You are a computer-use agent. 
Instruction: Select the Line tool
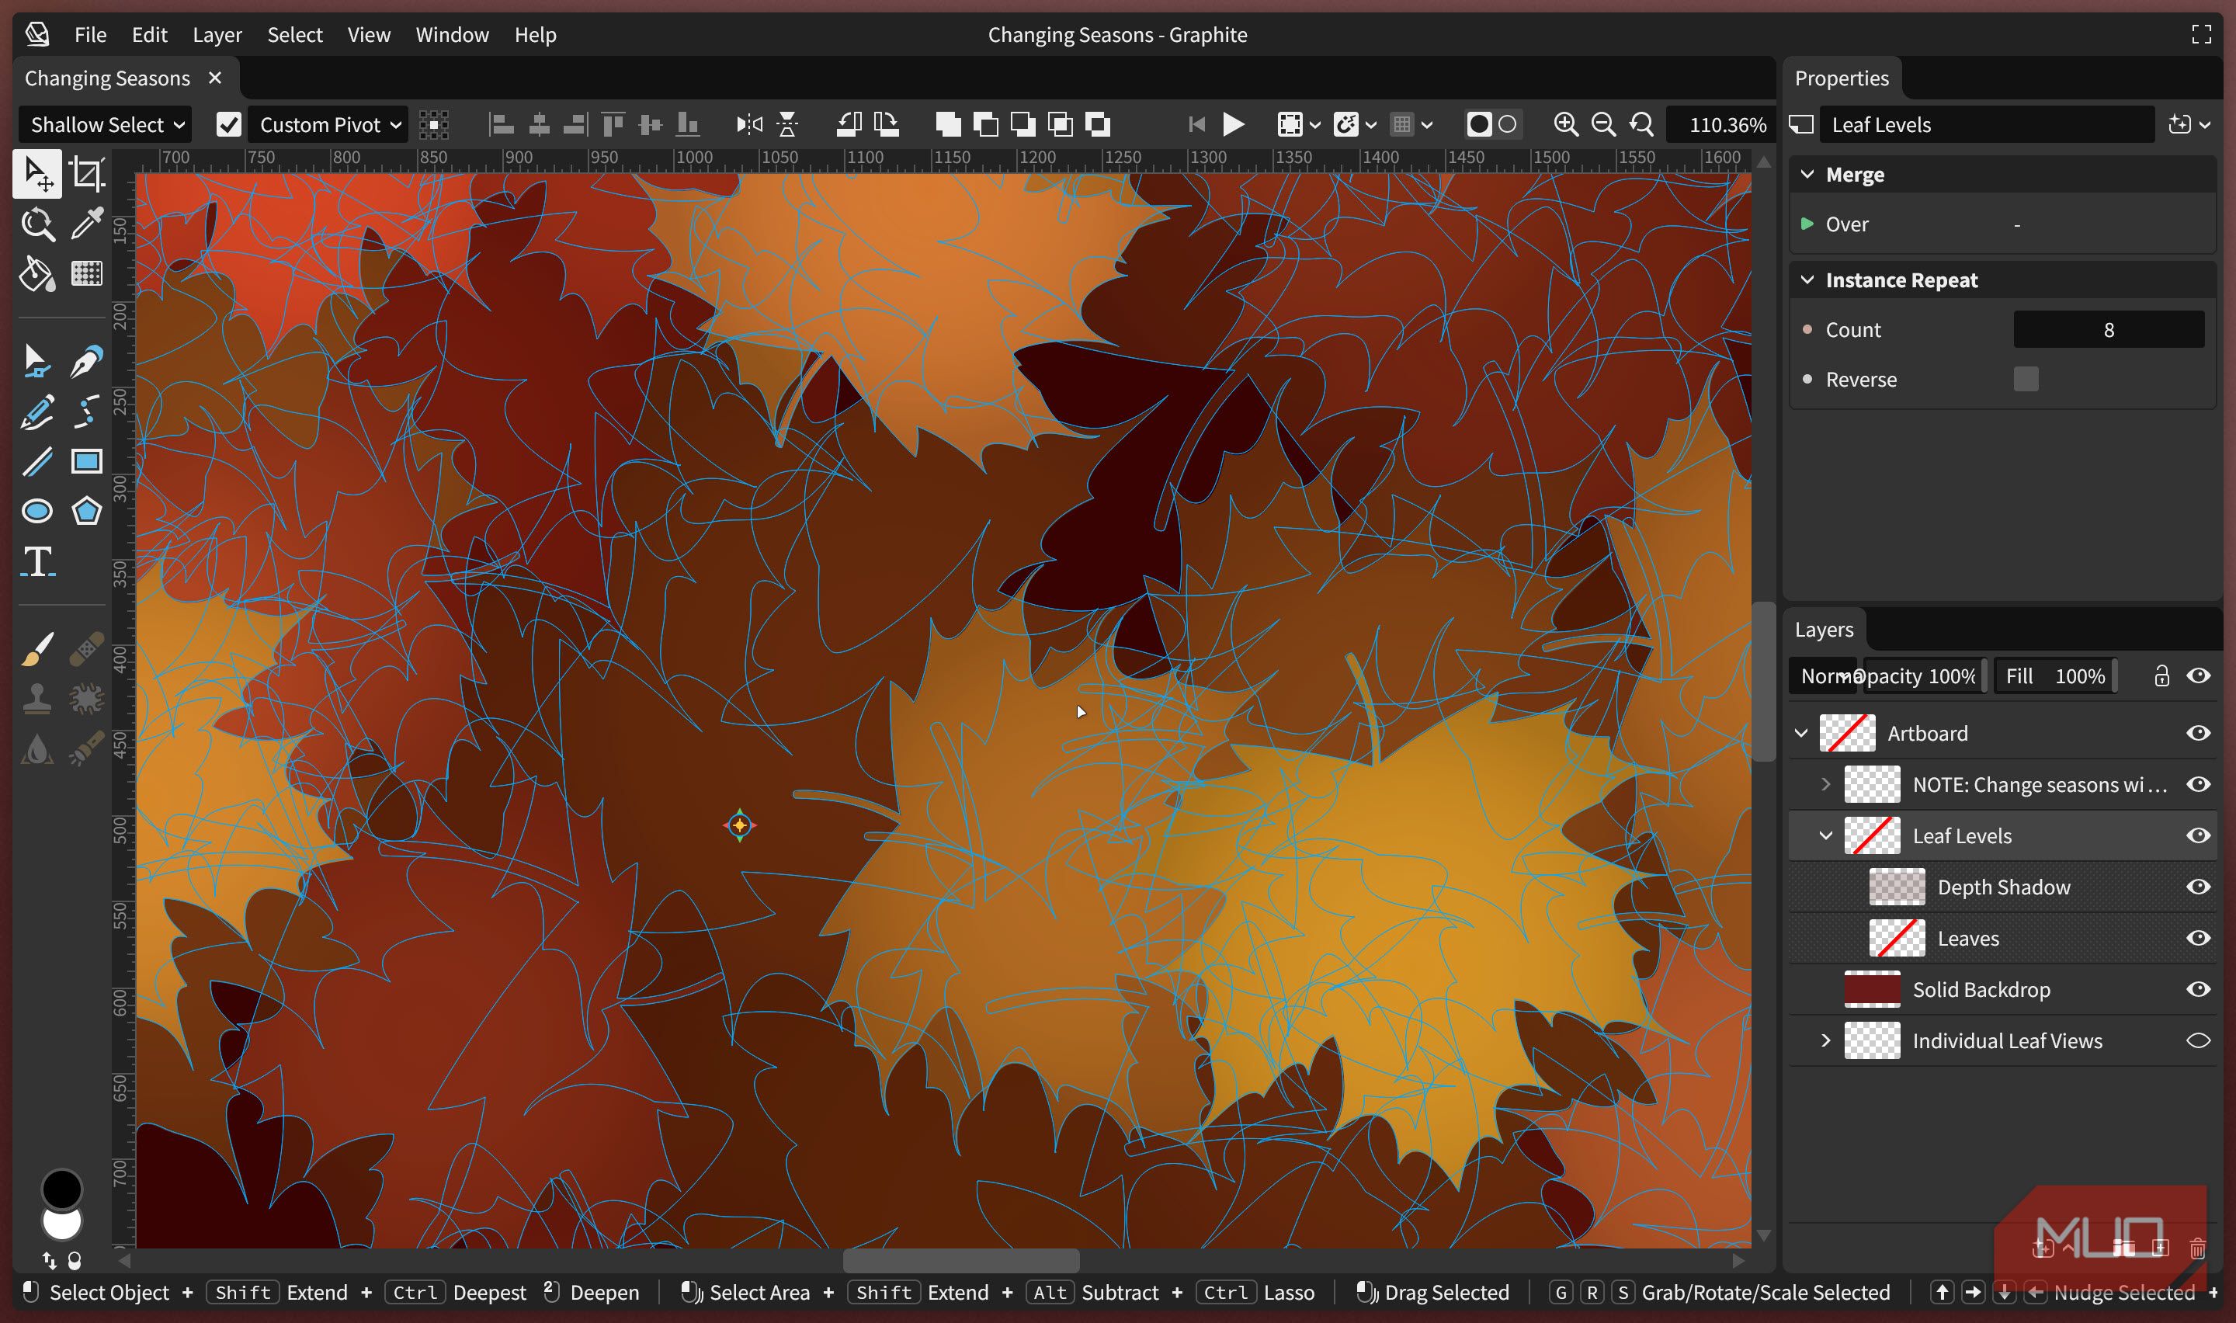36,461
